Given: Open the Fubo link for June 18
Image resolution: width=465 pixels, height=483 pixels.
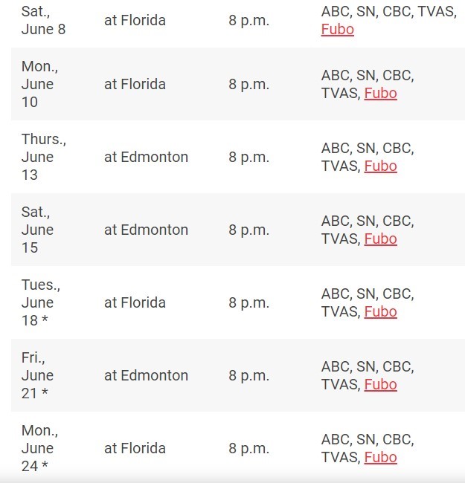Looking at the screenshot, I should click(380, 312).
